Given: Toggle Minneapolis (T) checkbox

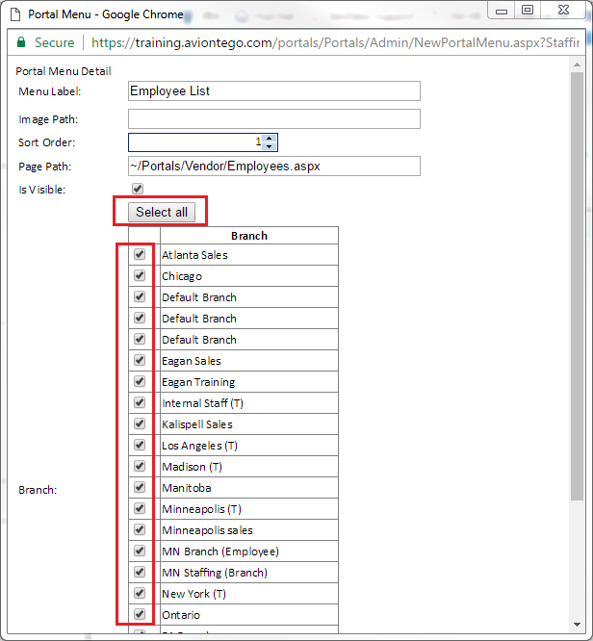Looking at the screenshot, I should point(140,508).
